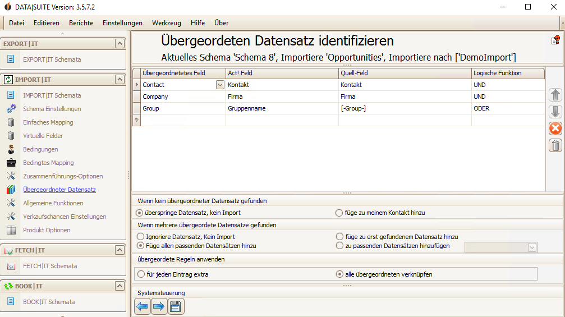The image size is (565, 317).
Task: Go back with the left arrow button
Action: [x=143, y=306]
